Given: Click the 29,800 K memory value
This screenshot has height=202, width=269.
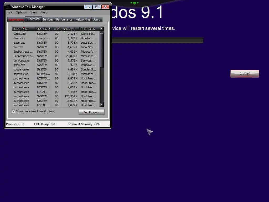Looking at the screenshot, I should [x=72, y=56].
